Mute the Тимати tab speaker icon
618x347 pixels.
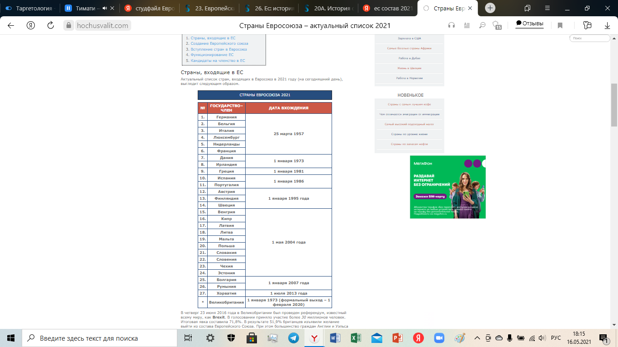point(105,8)
